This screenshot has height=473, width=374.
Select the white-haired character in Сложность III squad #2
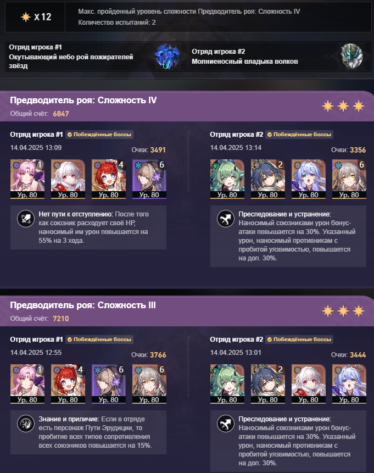pos(308,383)
